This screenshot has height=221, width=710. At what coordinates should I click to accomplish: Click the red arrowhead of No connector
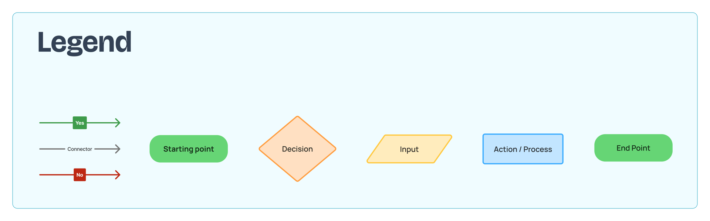[x=118, y=175]
